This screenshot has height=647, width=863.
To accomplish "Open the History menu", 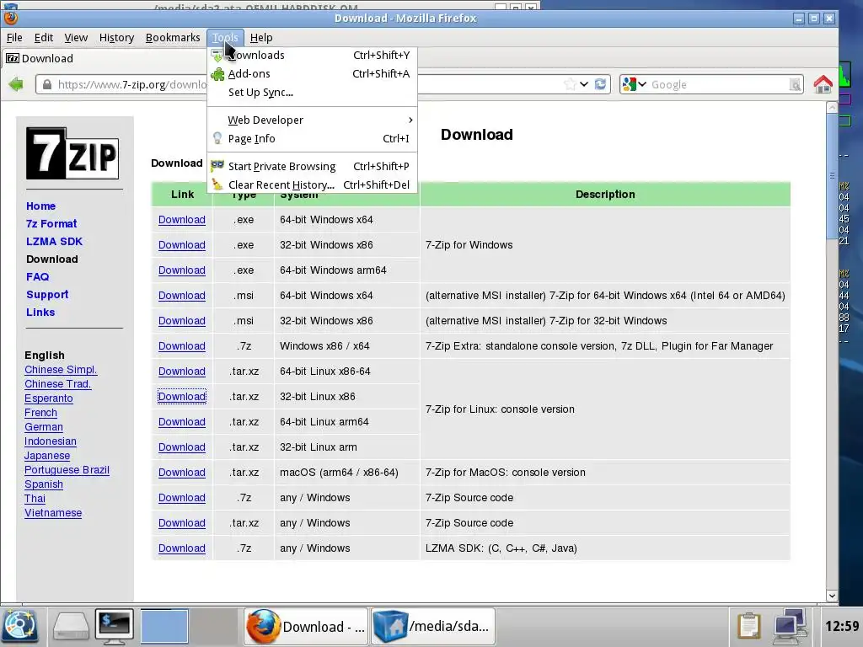I will pos(116,37).
